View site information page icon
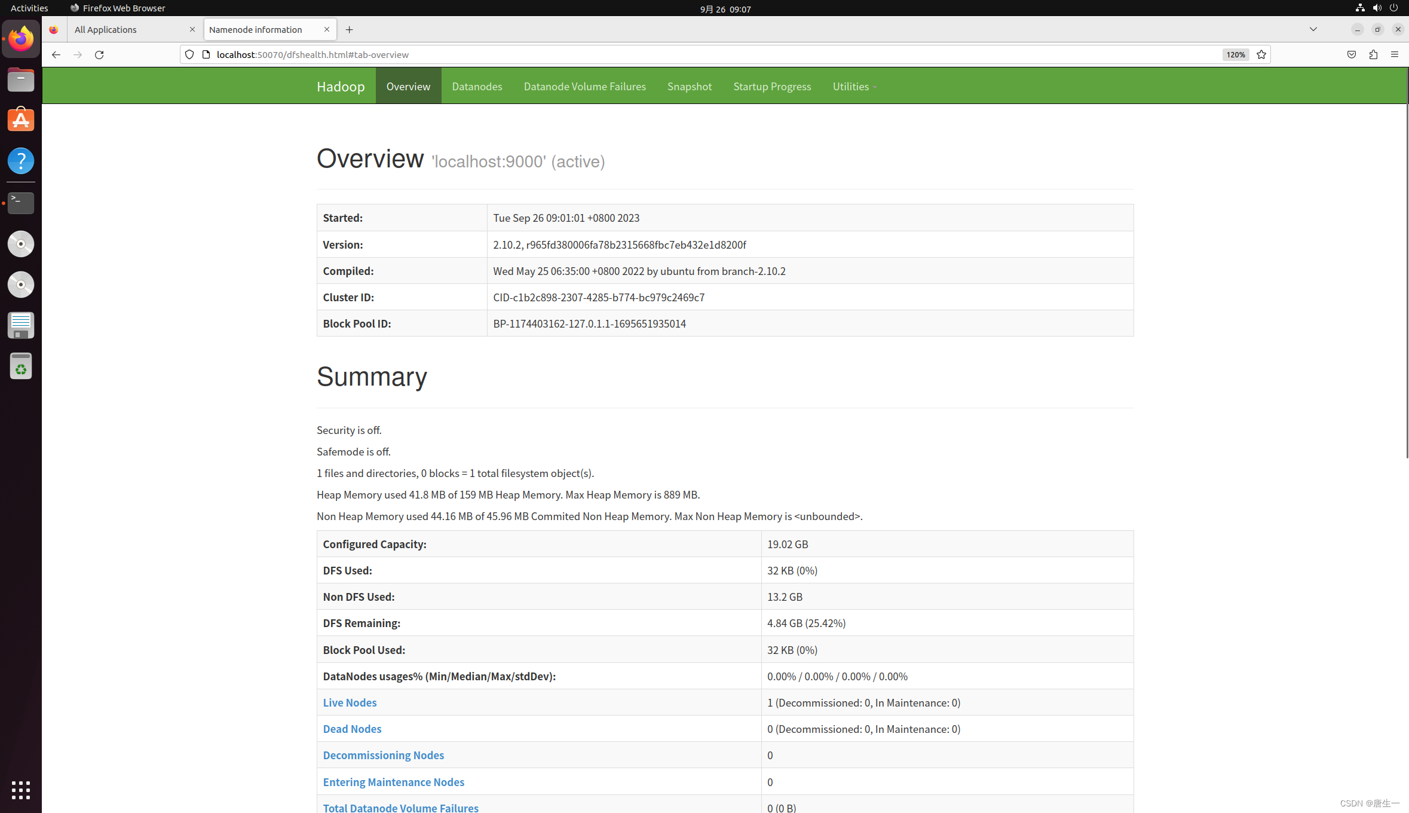Image resolution: width=1409 pixels, height=813 pixels. [x=206, y=54]
